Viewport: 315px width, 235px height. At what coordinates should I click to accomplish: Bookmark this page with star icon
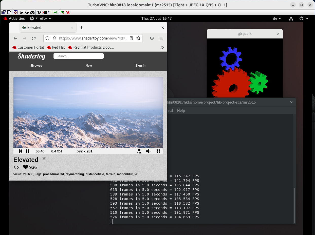[138, 38]
